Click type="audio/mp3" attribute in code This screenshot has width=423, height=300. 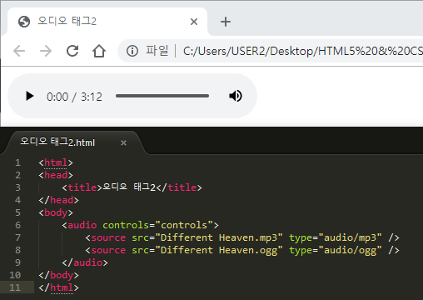[x=336, y=237]
